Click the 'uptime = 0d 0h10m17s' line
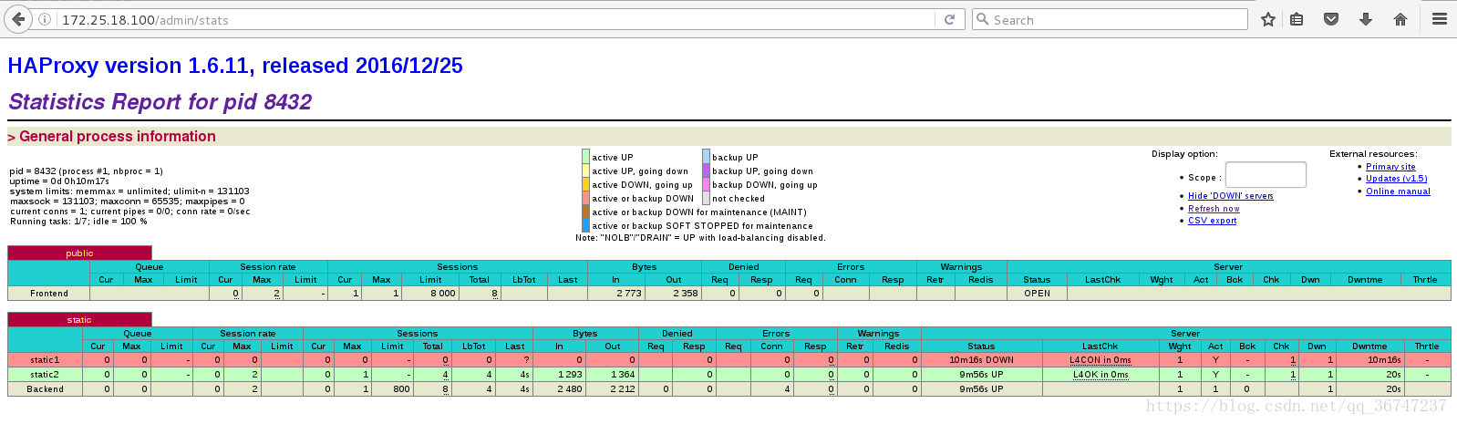The width and height of the screenshot is (1457, 424). [59, 181]
